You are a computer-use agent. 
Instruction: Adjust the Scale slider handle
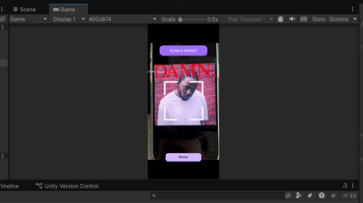tap(180, 19)
